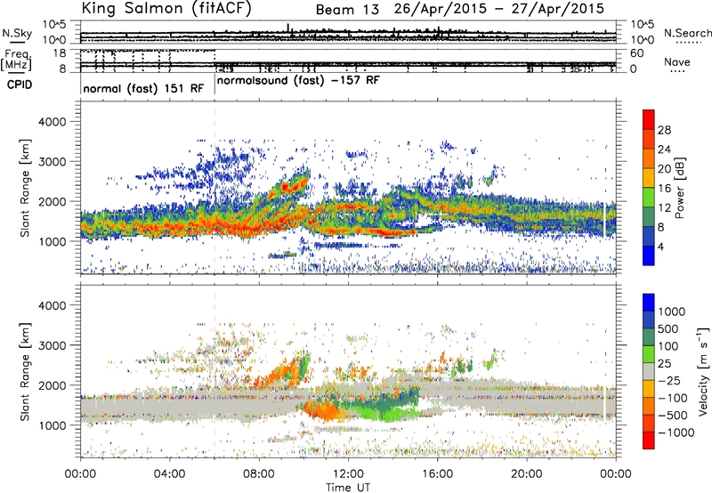Viewport: 712px width, 493px height.
Task: Click the '04:00' time tick label
Action: 169,474
